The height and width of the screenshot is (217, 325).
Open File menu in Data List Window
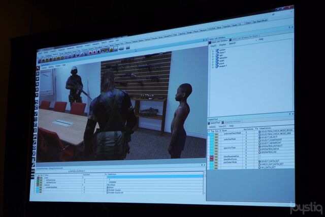click(x=213, y=46)
